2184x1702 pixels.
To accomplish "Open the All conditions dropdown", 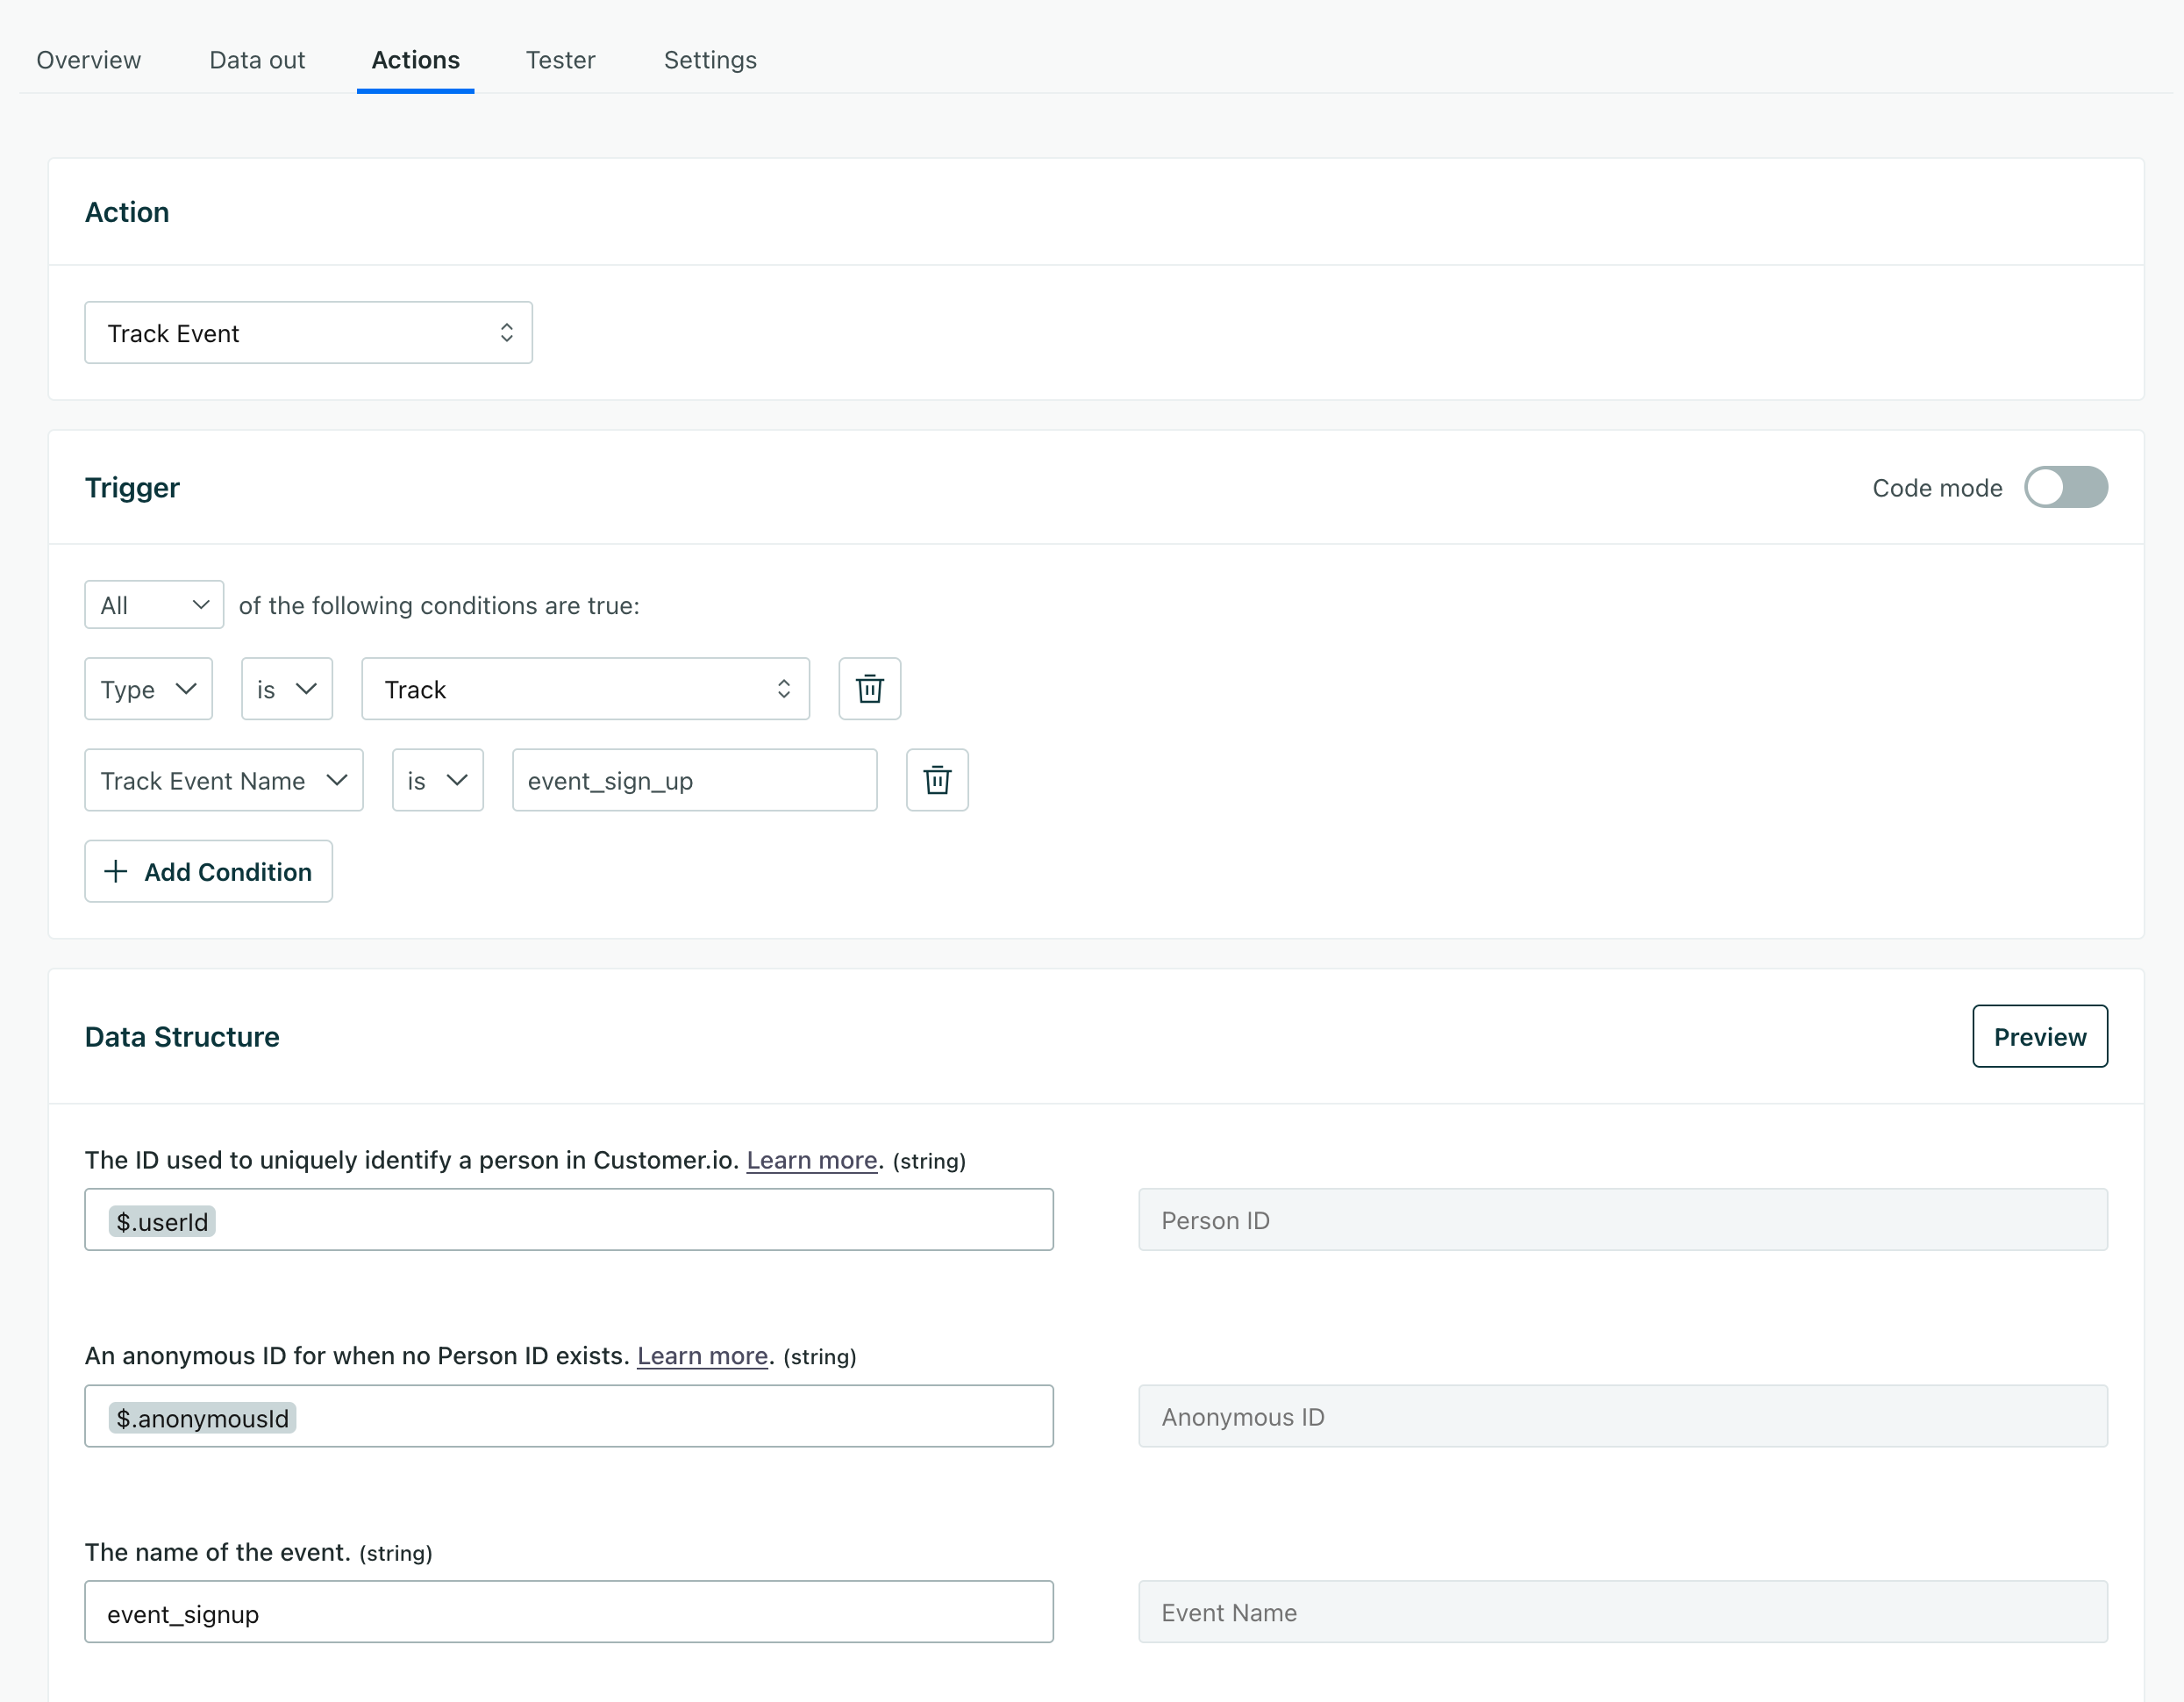I will point(153,604).
